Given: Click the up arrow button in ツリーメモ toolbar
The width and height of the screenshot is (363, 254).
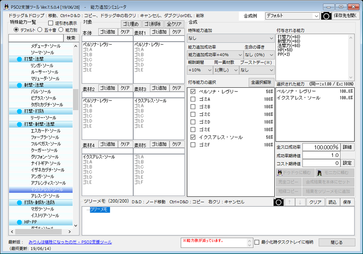Looking at the screenshot, I should (289, 202).
